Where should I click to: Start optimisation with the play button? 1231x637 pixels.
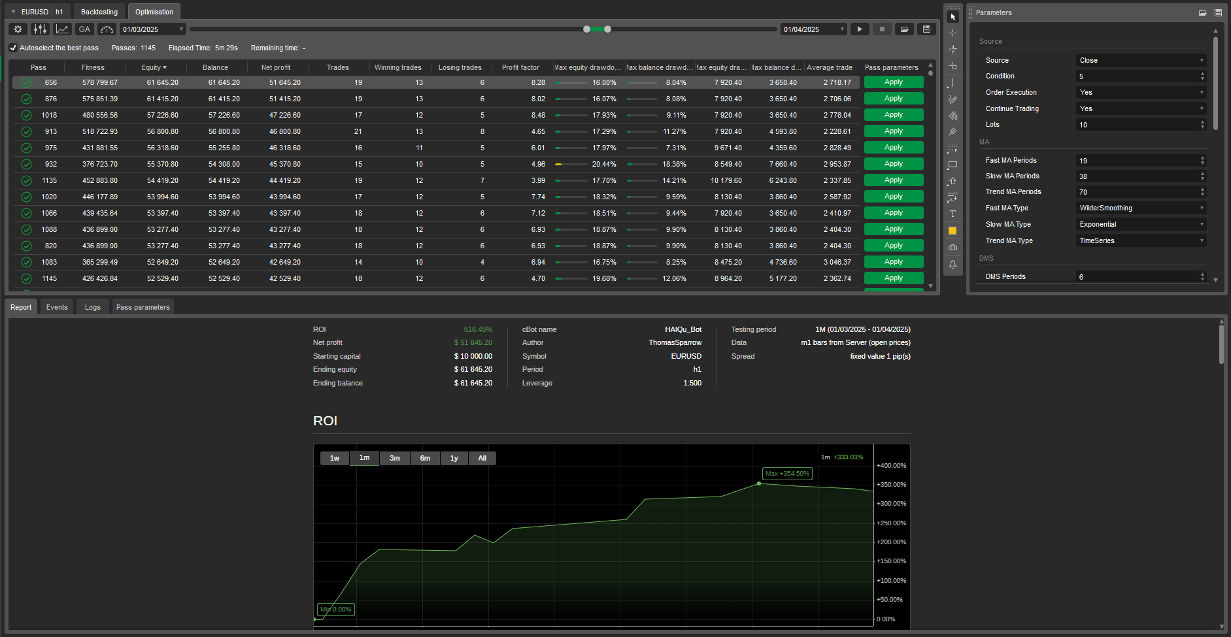[860, 29]
